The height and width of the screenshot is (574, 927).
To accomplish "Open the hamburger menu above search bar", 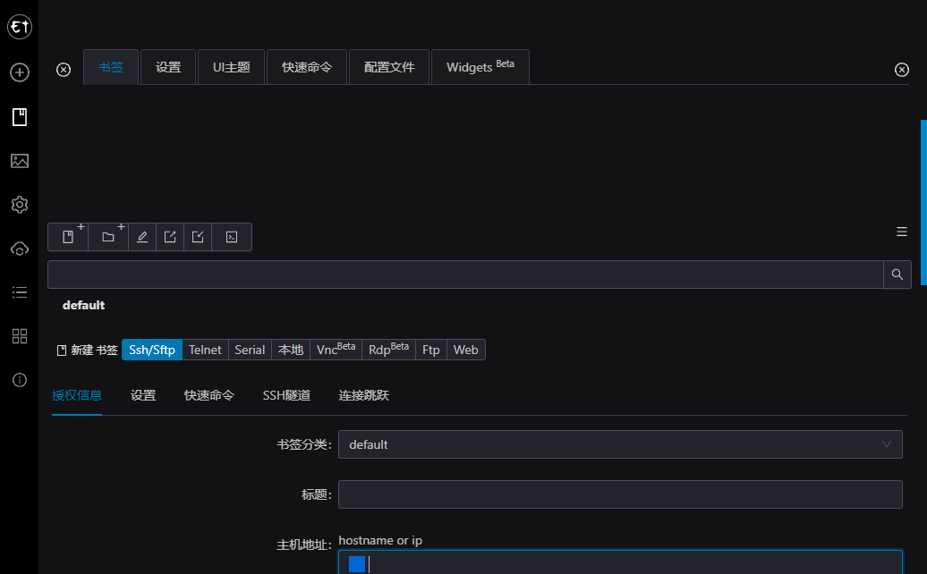I will [902, 232].
